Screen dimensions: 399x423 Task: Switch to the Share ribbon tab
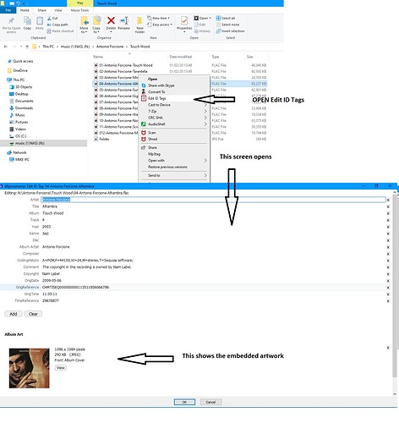(x=41, y=10)
